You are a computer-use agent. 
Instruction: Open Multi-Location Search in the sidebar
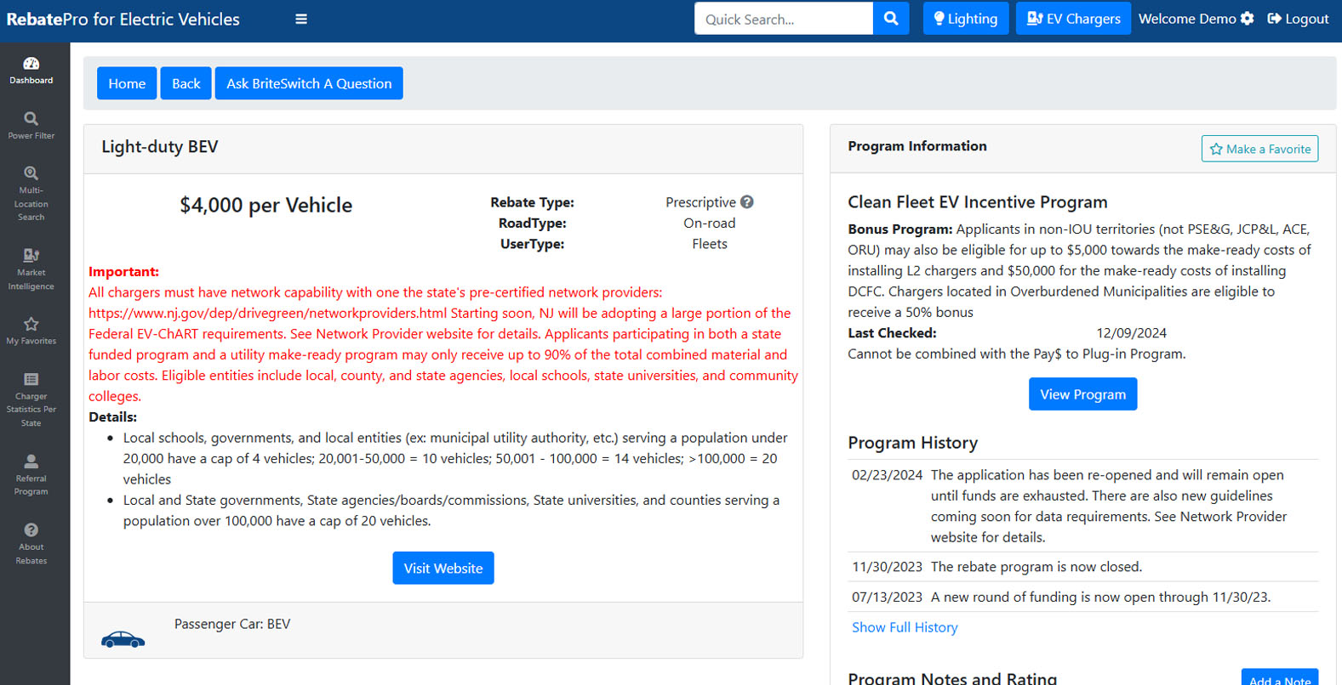point(31,193)
